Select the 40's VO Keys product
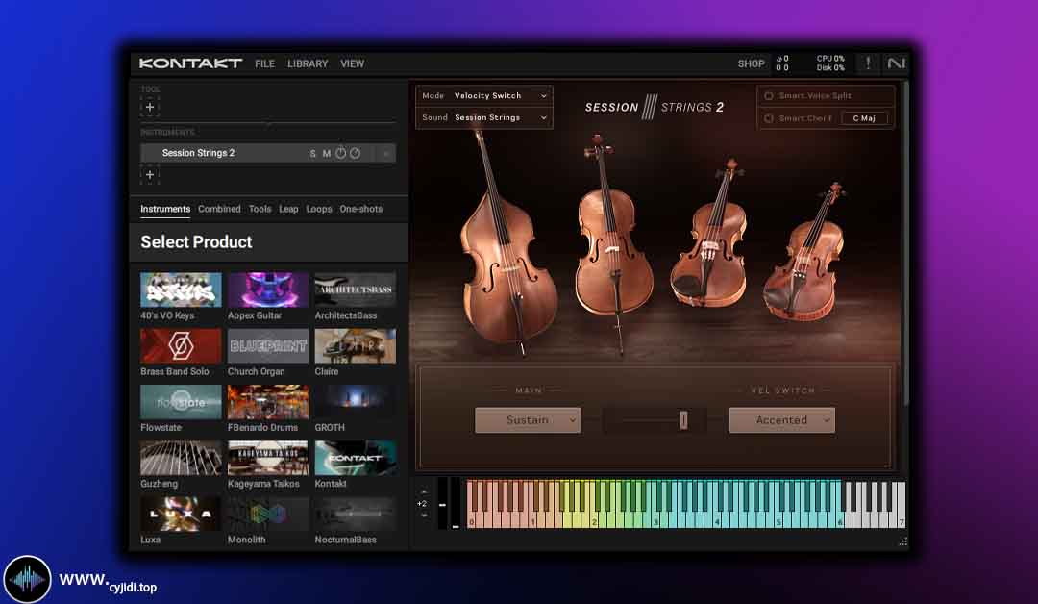Image resolution: width=1038 pixels, height=604 pixels. pos(181,296)
